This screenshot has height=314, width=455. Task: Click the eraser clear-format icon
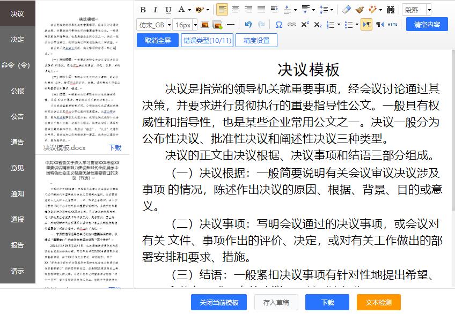coord(346,10)
